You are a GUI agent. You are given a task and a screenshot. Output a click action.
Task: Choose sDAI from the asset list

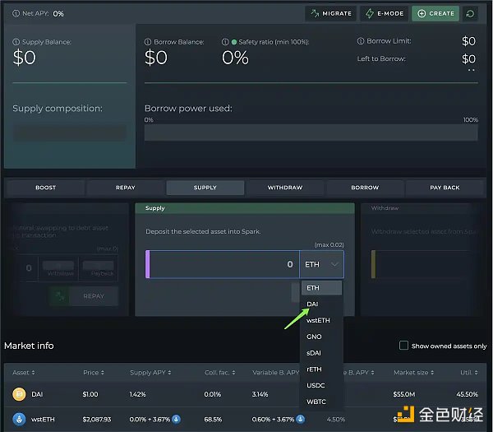click(321, 353)
